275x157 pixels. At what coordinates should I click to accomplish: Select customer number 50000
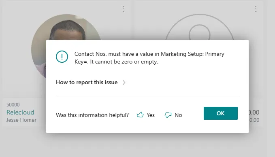click(x=13, y=105)
